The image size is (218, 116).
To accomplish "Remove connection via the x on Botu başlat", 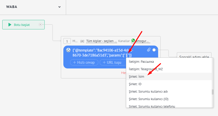I will (40, 25).
